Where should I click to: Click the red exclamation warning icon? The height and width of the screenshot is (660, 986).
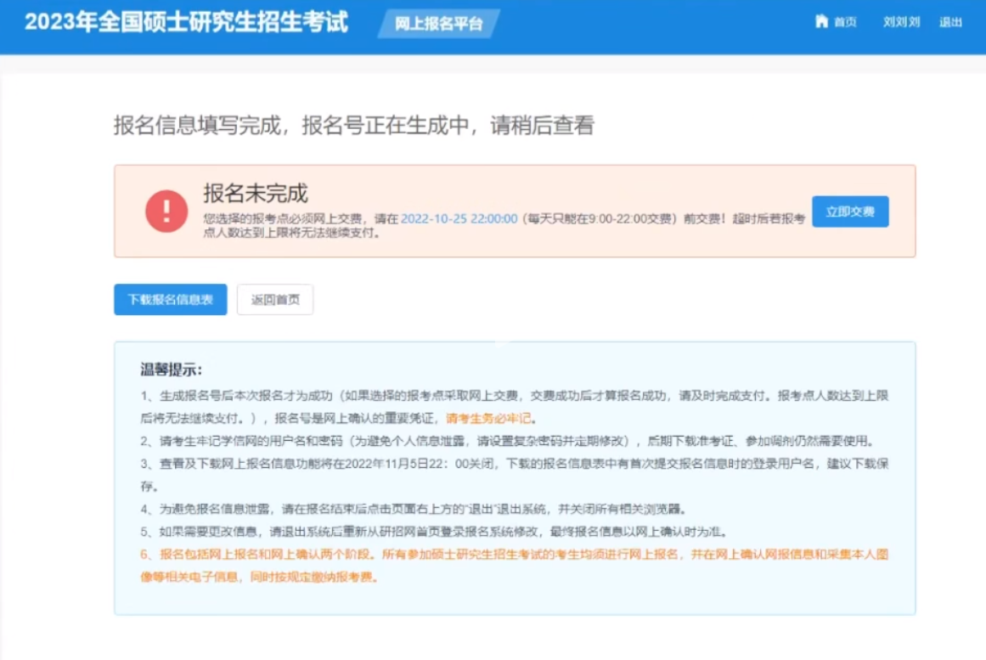[168, 209]
